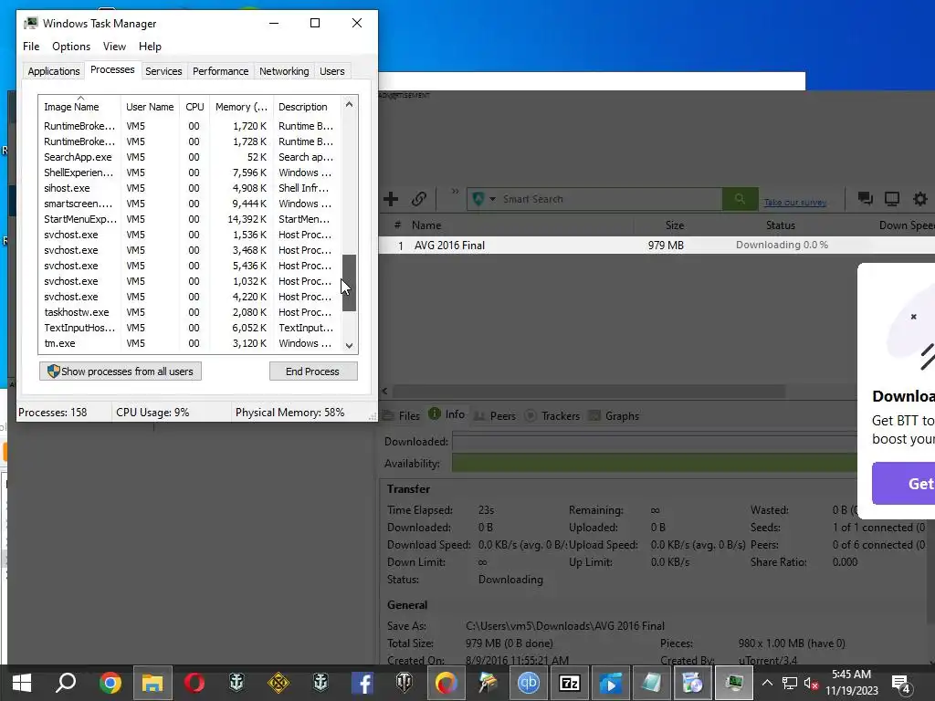This screenshot has width=935, height=701.
Task: Click the process list scrollbar thumb
Action: (x=349, y=283)
